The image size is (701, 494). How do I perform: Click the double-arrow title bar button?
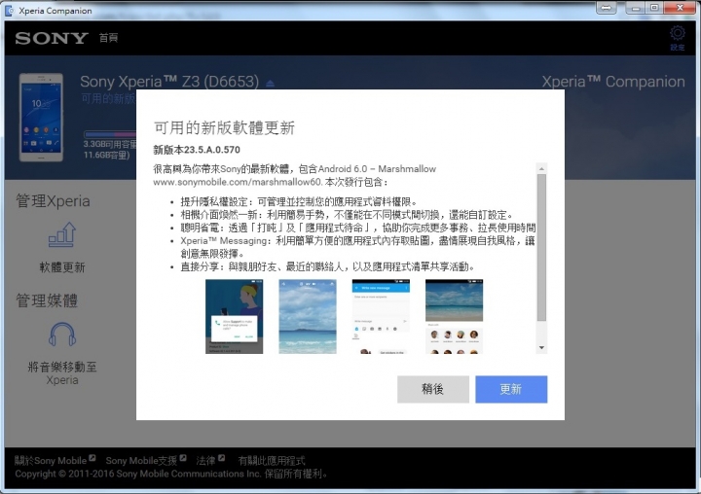click(x=607, y=8)
